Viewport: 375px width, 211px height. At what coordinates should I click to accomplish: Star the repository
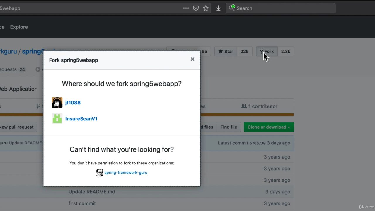click(x=226, y=52)
